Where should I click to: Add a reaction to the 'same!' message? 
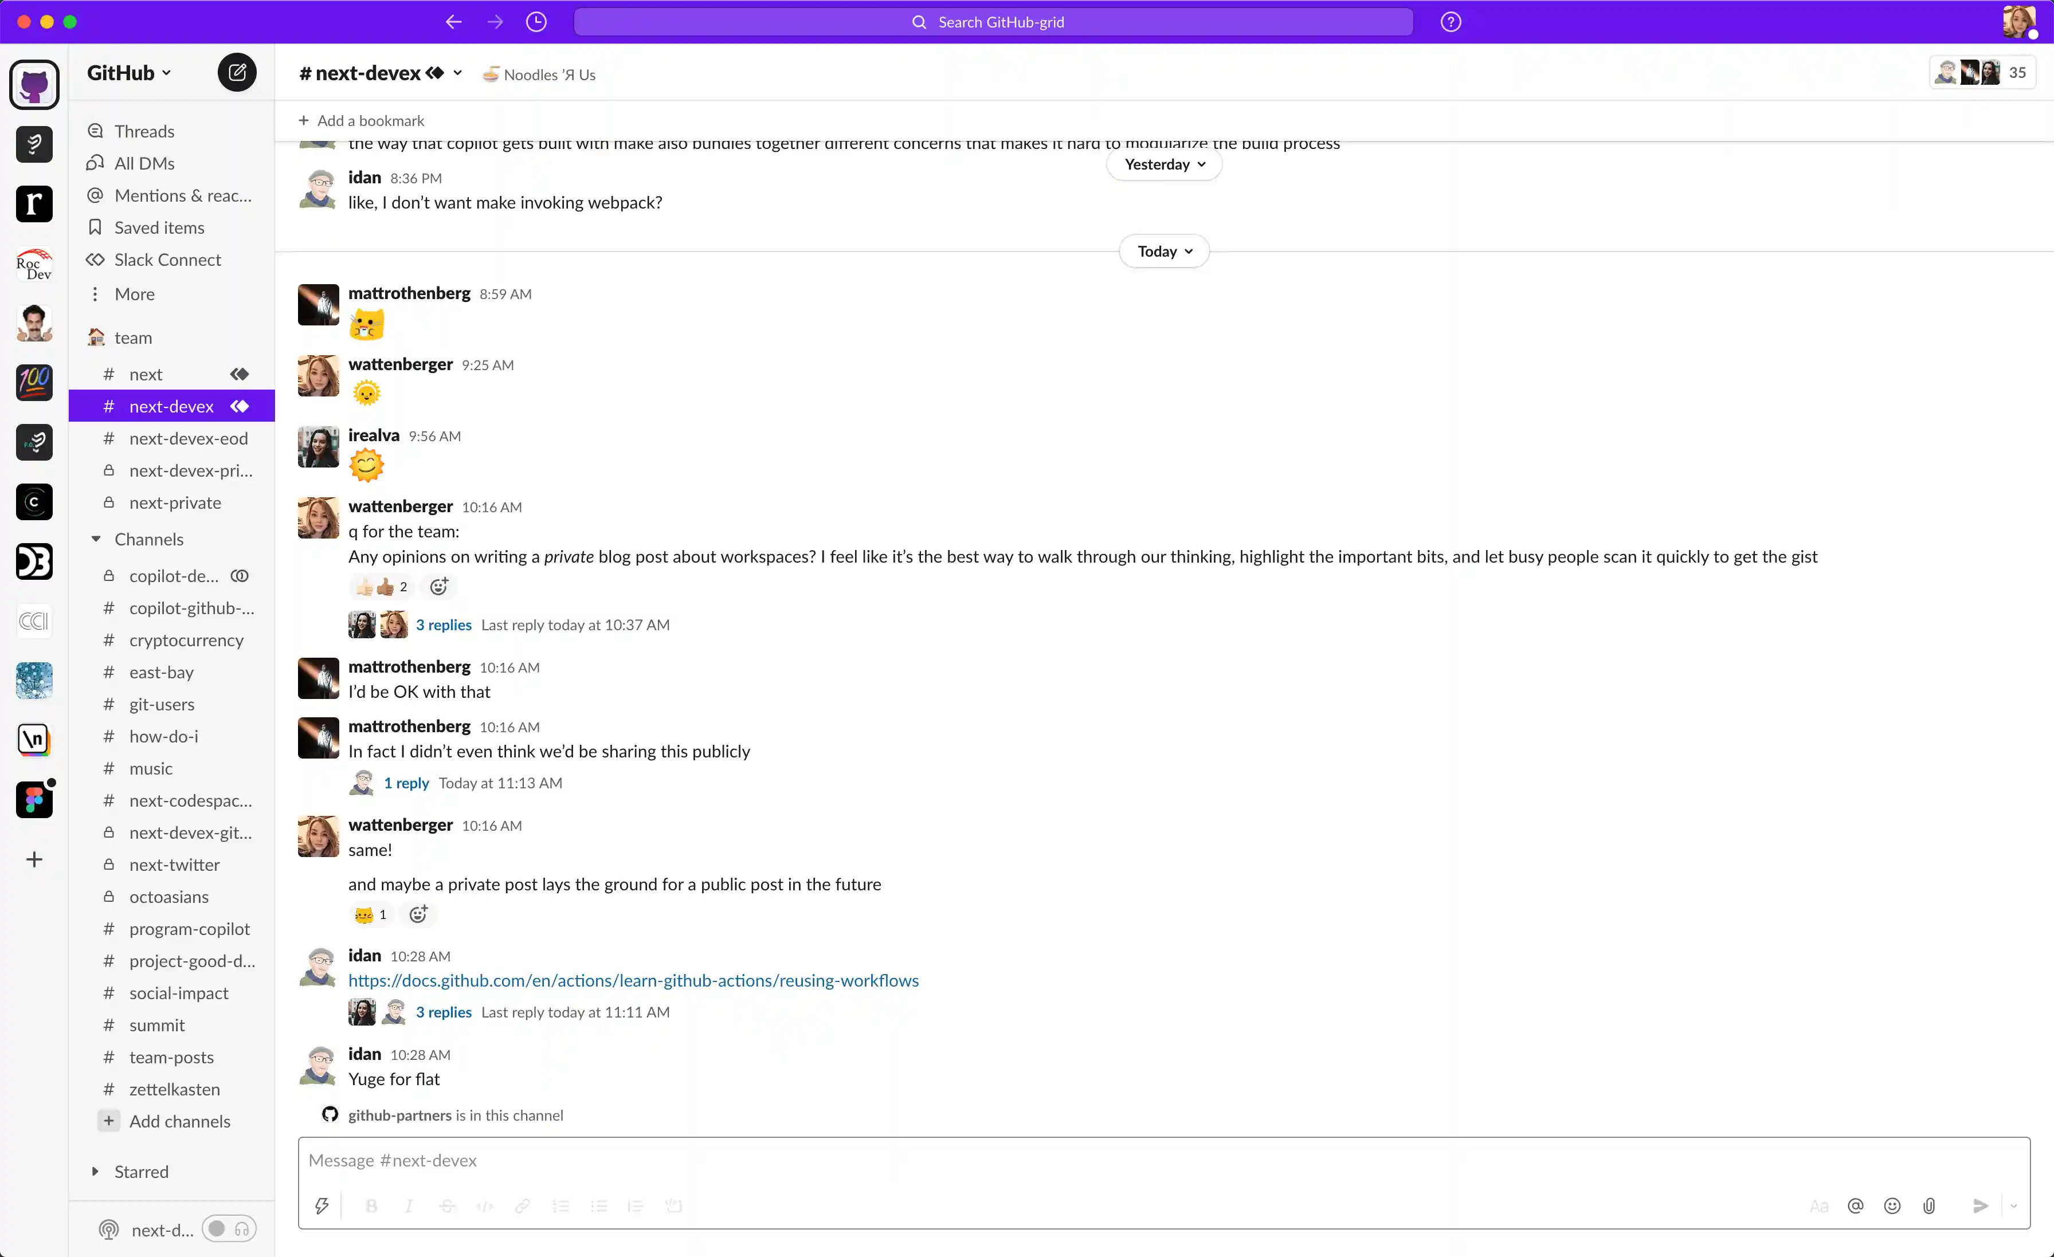coord(420,914)
